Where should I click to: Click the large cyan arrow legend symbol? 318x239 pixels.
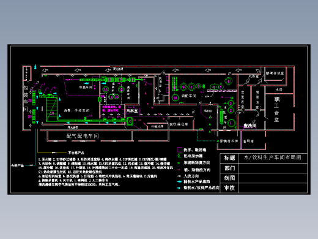click(179, 181)
